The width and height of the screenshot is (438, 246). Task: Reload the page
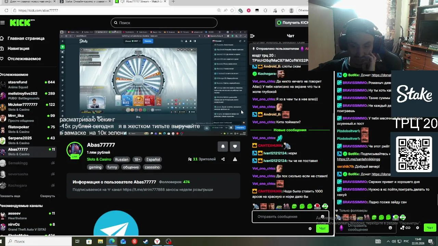click(x=6, y=11)
